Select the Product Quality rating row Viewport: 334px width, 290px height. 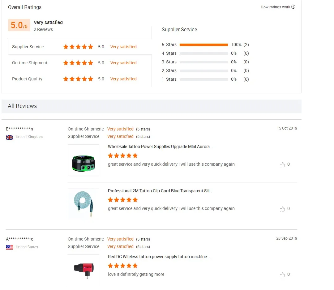[27, 79]
